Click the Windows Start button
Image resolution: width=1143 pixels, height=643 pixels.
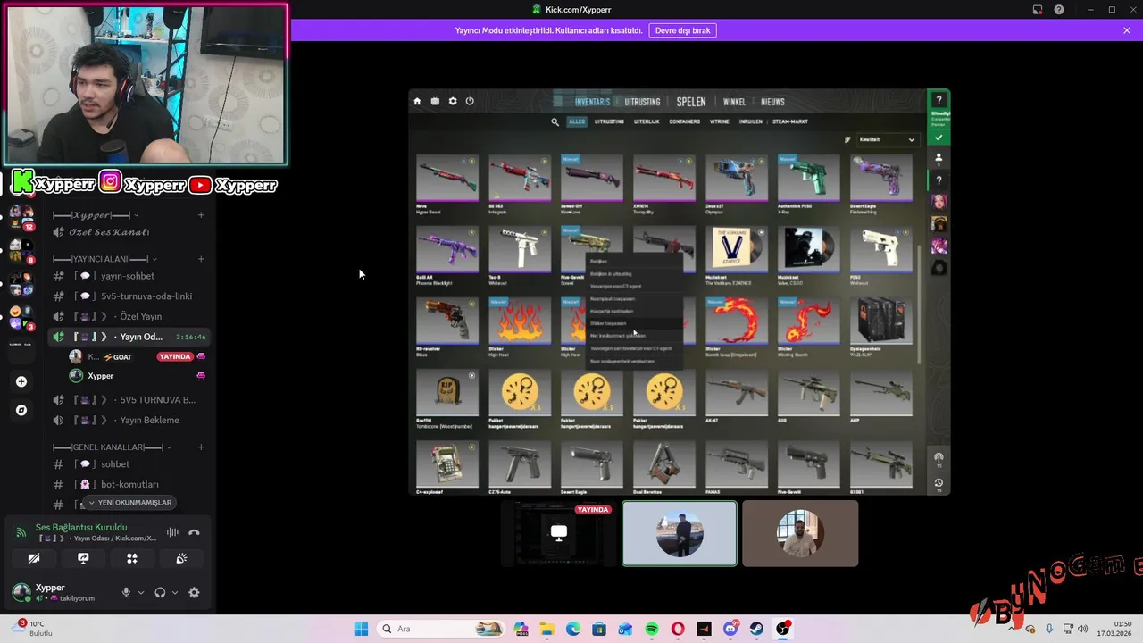tap(361, 629)
